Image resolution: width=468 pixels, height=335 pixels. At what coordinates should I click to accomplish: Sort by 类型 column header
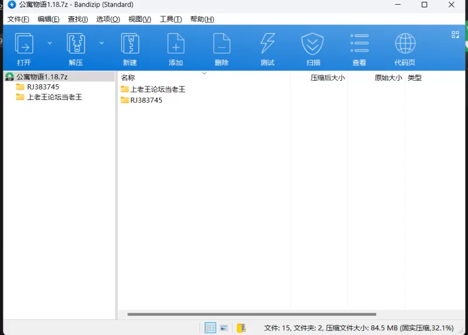coord(415,78)
